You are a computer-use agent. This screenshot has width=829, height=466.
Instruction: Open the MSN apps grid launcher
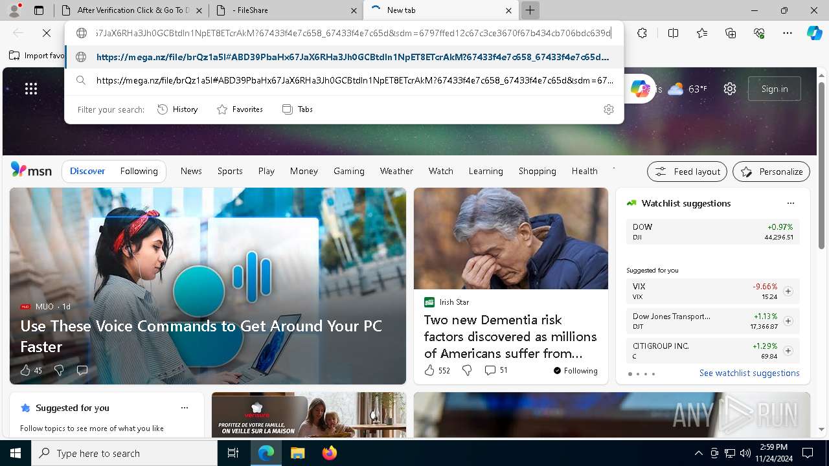(31, 89)
